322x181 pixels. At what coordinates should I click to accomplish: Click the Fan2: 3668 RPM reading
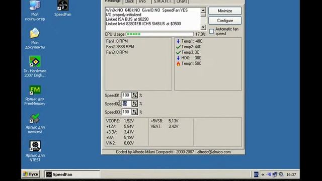[x=120, y=47]
